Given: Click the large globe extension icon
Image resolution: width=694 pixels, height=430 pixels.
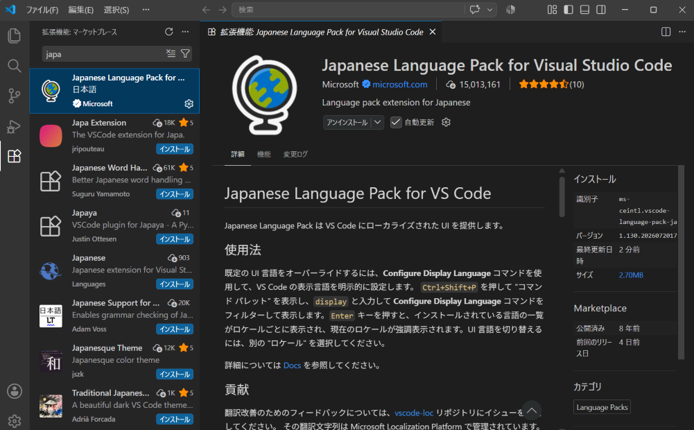Looking at the screenshot, I should tap(264, 95).
